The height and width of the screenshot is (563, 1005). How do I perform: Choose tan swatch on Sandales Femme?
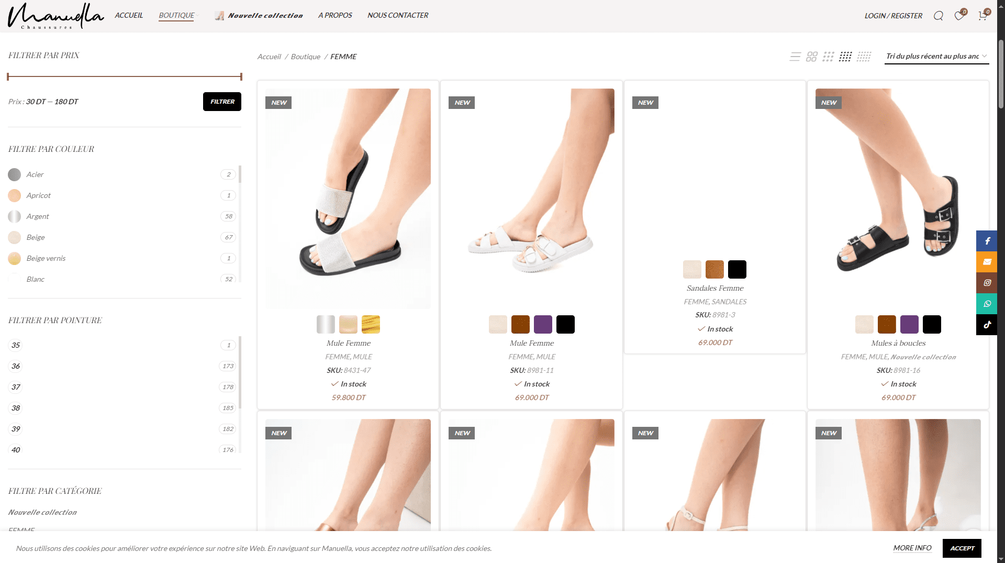[714, 269]
